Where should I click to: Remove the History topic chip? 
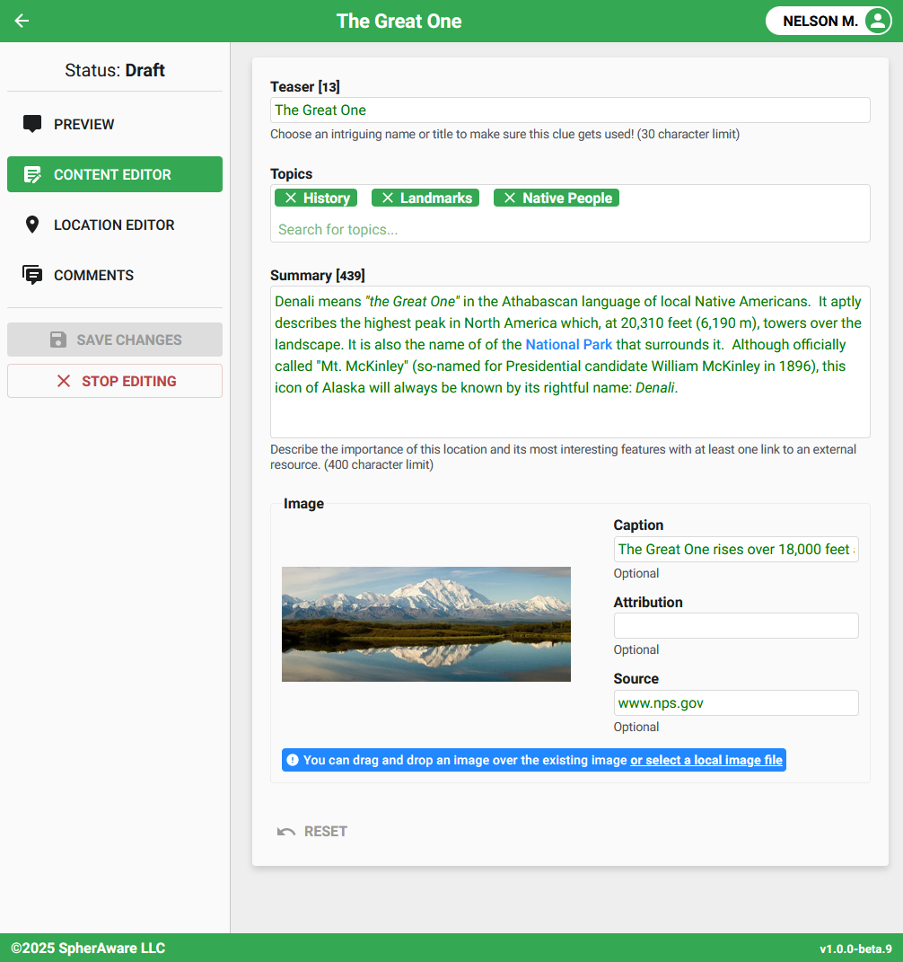pyautogui.click(x=291, y=199)
